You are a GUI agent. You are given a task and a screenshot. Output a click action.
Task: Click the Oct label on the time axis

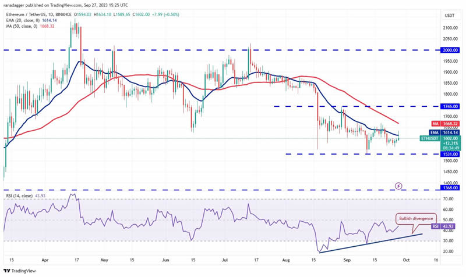406,260
